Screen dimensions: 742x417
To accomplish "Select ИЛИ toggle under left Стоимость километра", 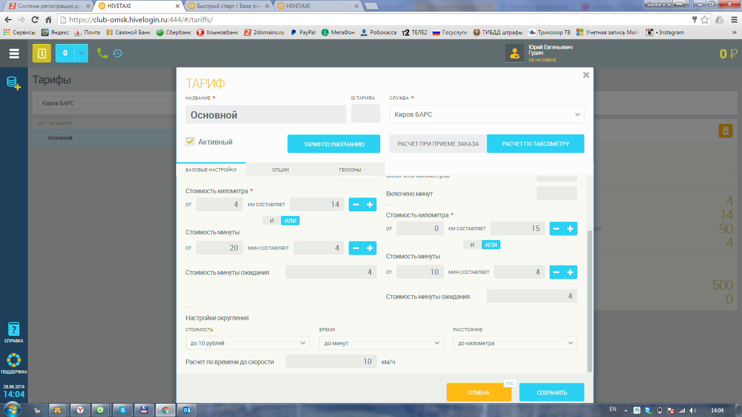I will pos(290,221).
